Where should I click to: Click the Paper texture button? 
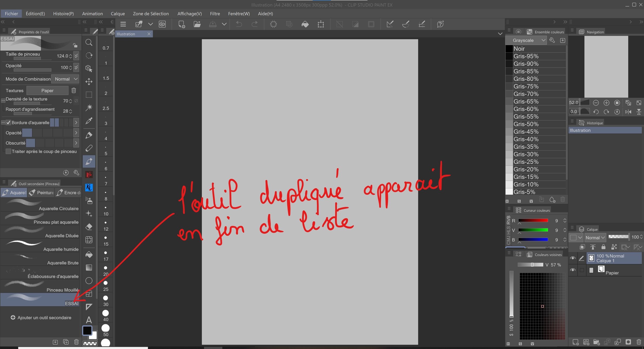point(47,90)
